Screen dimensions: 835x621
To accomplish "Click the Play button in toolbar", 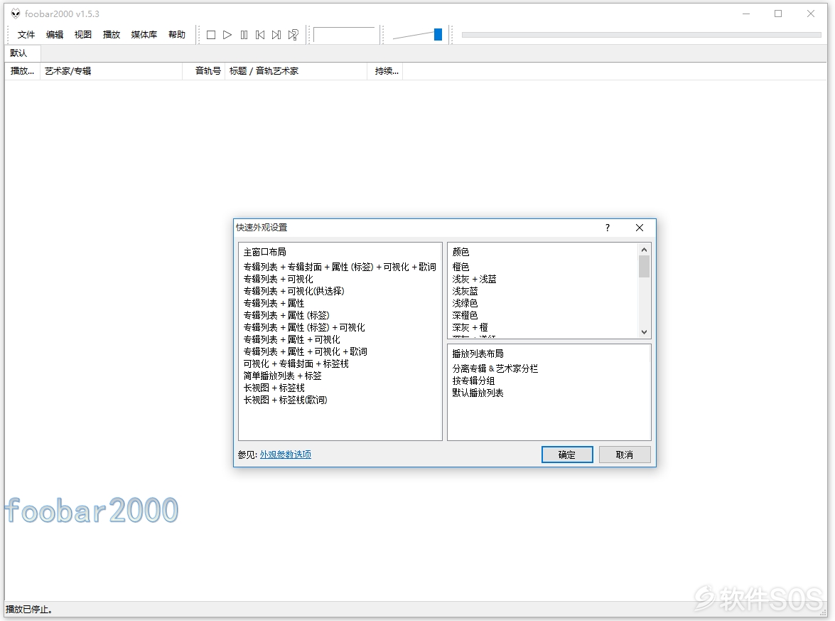I will click(227, 35).
